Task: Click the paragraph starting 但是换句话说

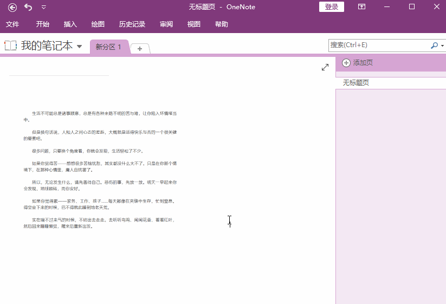Action: coord(100,135)
